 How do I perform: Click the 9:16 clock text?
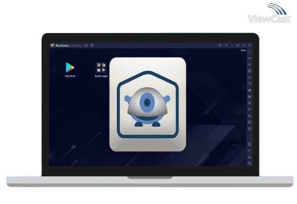point(243,51)
